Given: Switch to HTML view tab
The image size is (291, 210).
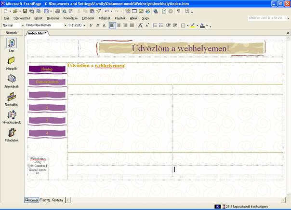Looking at the screenshot, I should point(45,200).
